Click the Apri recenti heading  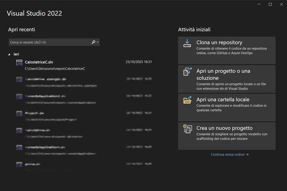click(22, 30)
